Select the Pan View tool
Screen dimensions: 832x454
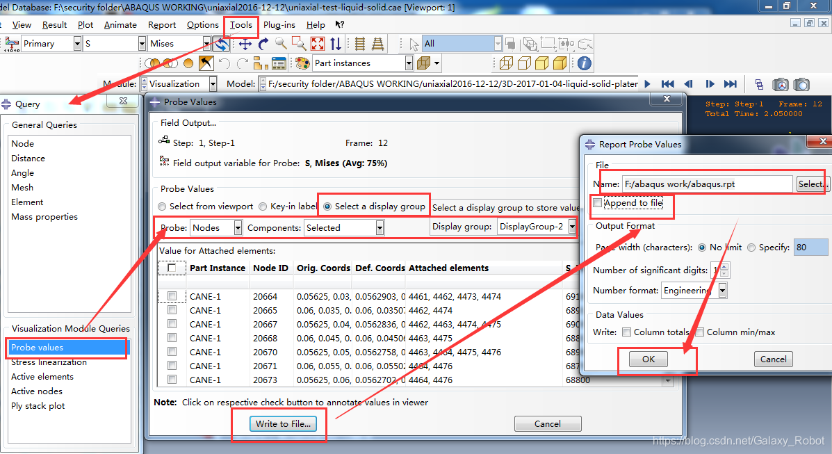tap(245, 44)
